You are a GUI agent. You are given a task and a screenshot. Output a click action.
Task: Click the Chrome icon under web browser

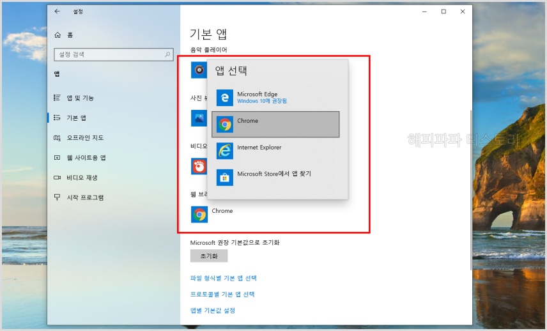199,215
